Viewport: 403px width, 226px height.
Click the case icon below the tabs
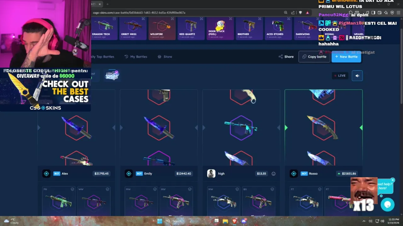[x=112, y=75]
